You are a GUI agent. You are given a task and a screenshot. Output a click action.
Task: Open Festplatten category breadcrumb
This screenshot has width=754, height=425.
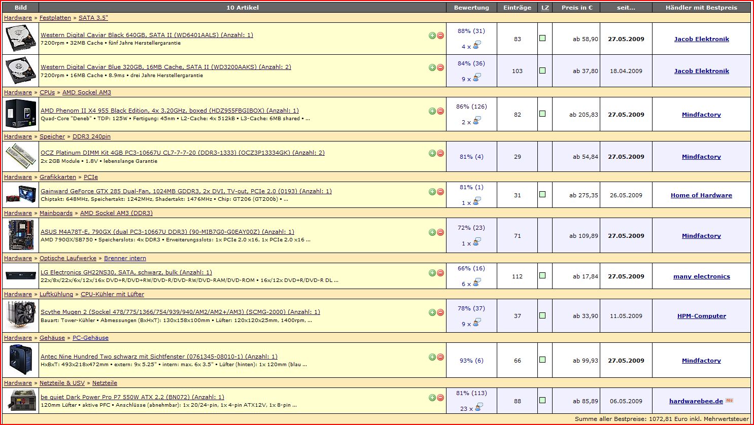(55, 18)
